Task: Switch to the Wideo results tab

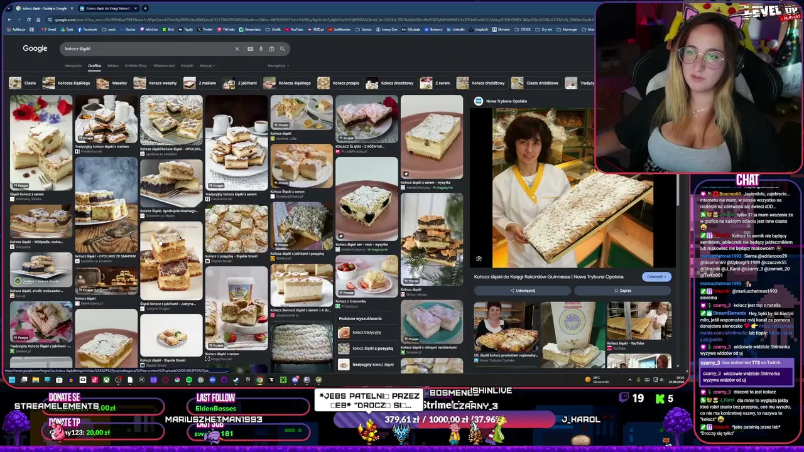Action: click(x=112, y=66)
